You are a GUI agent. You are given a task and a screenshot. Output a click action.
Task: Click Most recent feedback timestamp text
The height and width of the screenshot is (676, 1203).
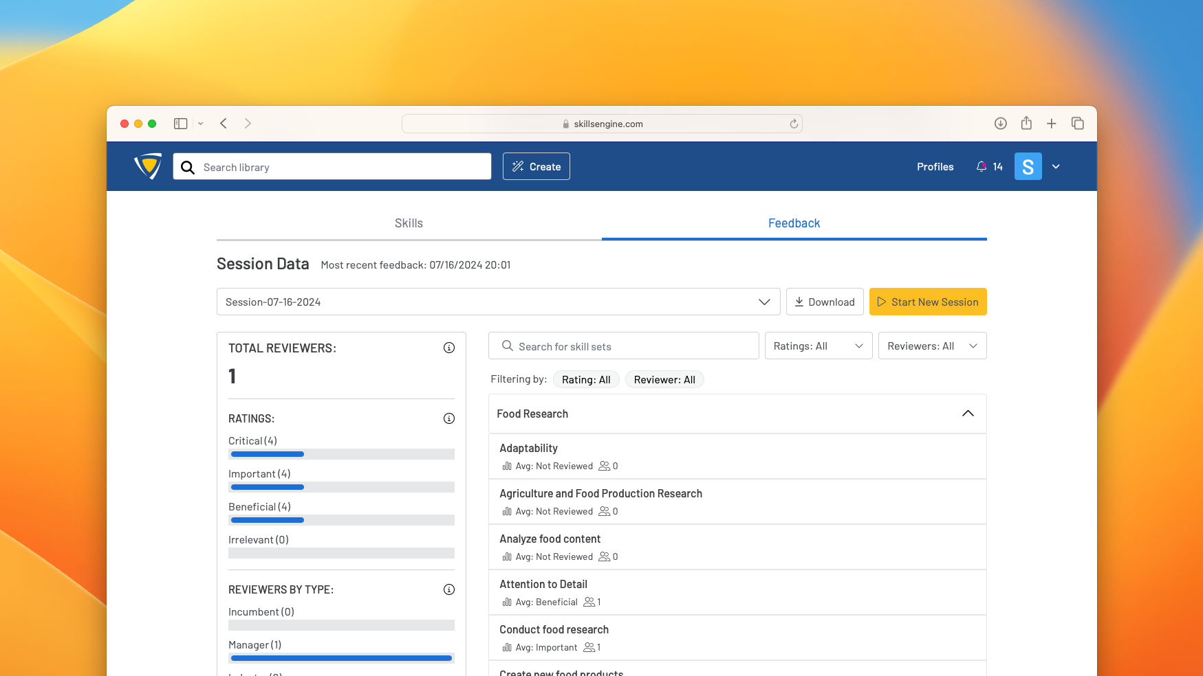pos(415,265)
